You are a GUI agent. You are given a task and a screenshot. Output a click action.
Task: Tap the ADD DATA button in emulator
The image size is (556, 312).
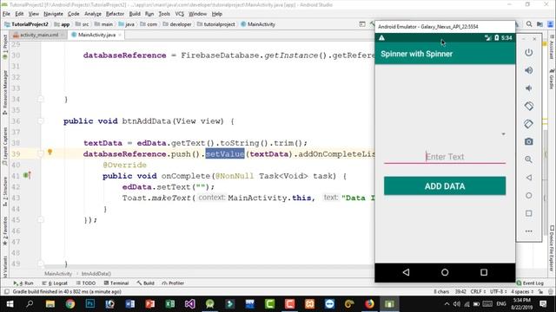tap(445, 186)
